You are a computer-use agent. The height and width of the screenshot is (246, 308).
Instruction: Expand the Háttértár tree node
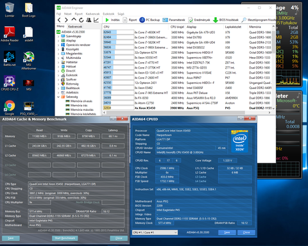pos(58,62)
